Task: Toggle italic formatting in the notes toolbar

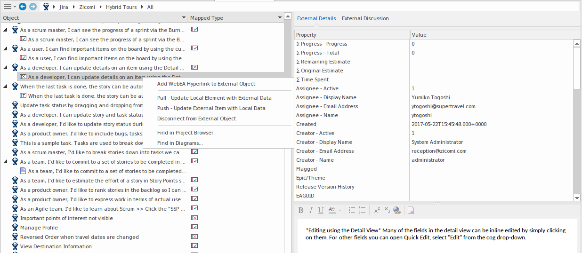Action: tap(311, 211)
